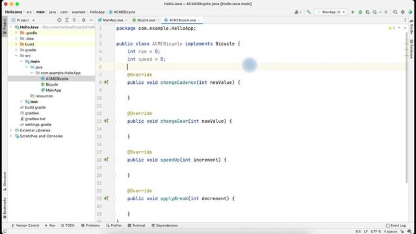Screen dimensions: 416x234
Task: Expand all icon in Project panel
Action: [67, 20]
